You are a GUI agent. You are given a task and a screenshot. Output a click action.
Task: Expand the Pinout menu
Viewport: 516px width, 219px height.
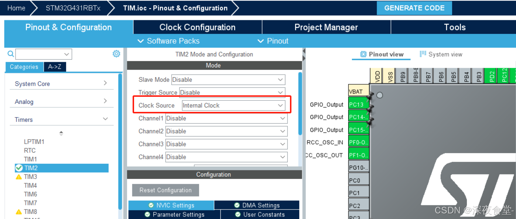273,41
